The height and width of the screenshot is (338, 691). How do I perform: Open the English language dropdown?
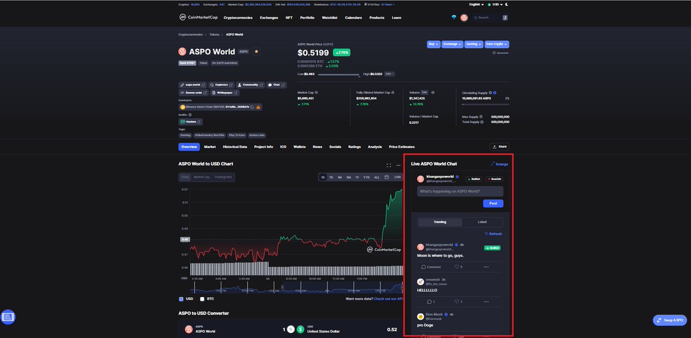tap(474, 4)
